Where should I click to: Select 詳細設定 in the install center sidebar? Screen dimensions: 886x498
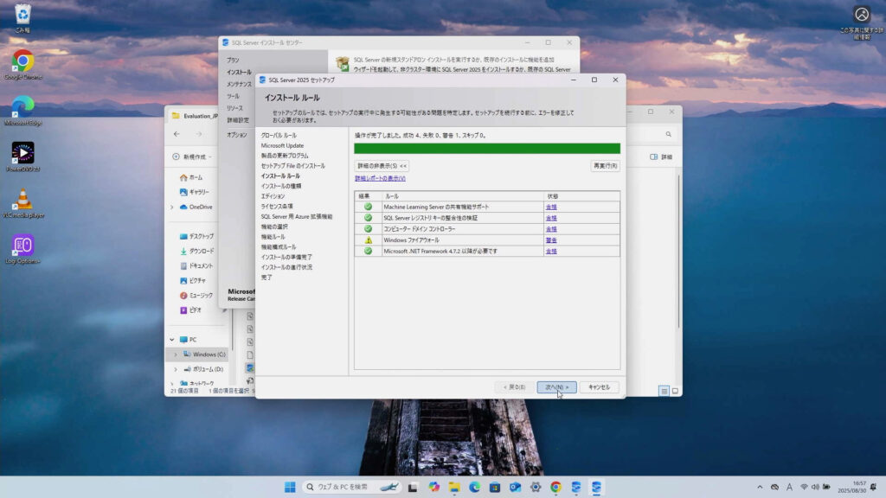[x=238, y=120]
